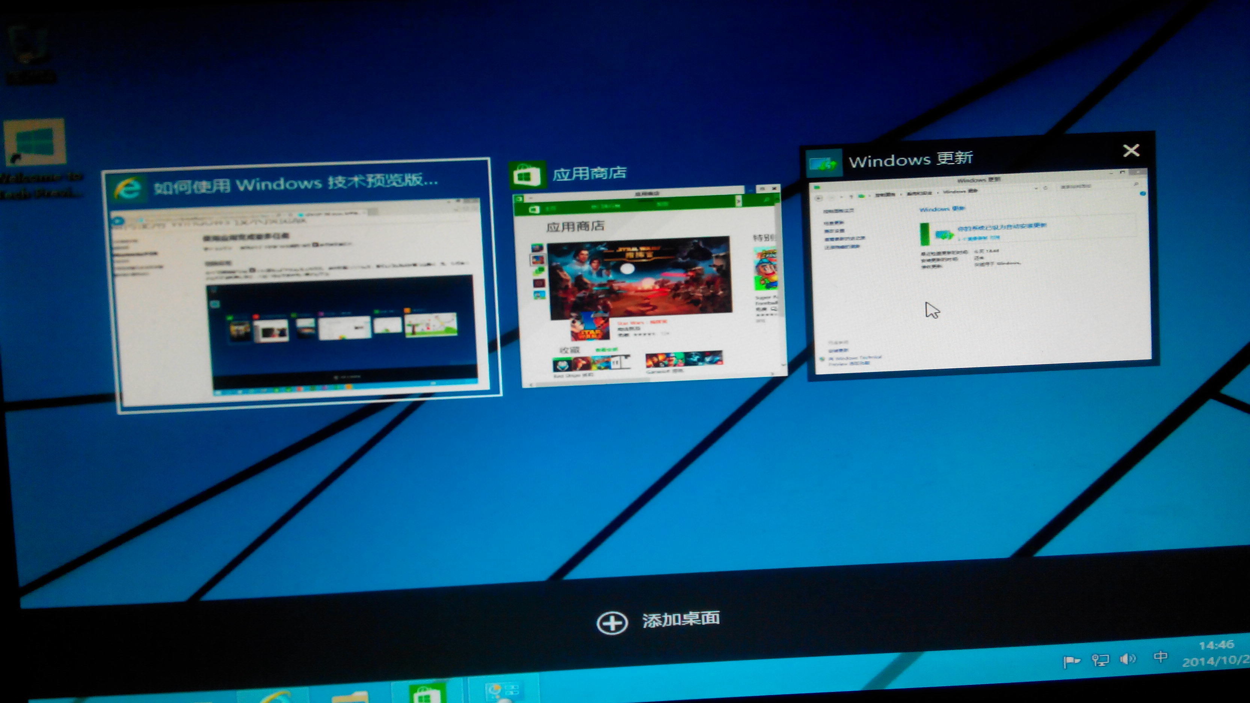
Task: Open the volume speaker icon in tray
Action: click(1128, 659)
